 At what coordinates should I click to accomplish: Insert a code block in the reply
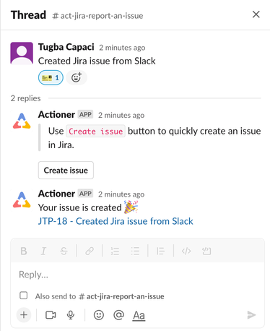[206, 252]
